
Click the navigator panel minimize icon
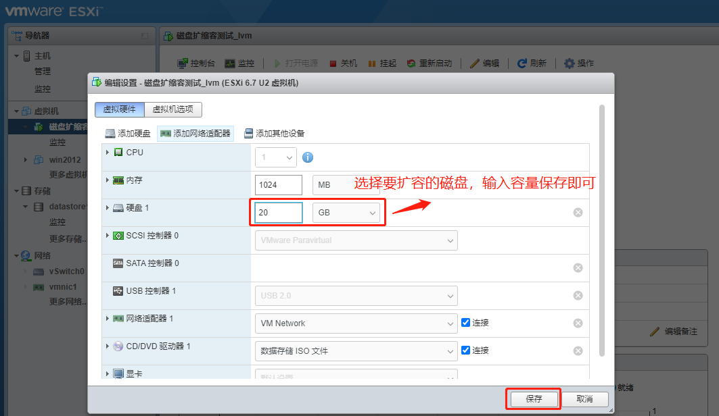point(145,36)
